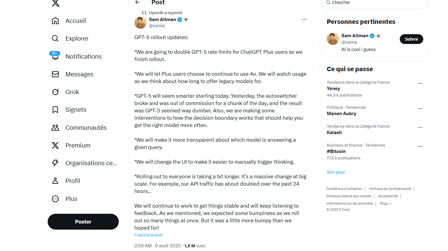Select the Communautés people icon
This screenshot has height=251, width=448.
tap(55, 127)
